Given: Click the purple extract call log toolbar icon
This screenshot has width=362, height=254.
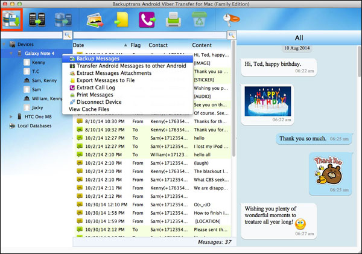Looking at the screenshot, I should point(147,20).
